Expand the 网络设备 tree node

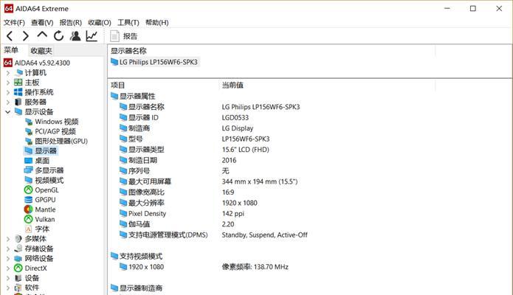point(8,259)
